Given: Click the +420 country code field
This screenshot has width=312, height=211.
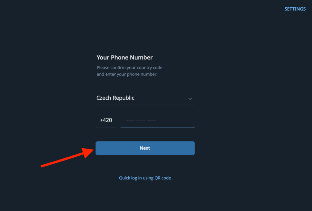Looking at the screenshot, I should [106, 120].
